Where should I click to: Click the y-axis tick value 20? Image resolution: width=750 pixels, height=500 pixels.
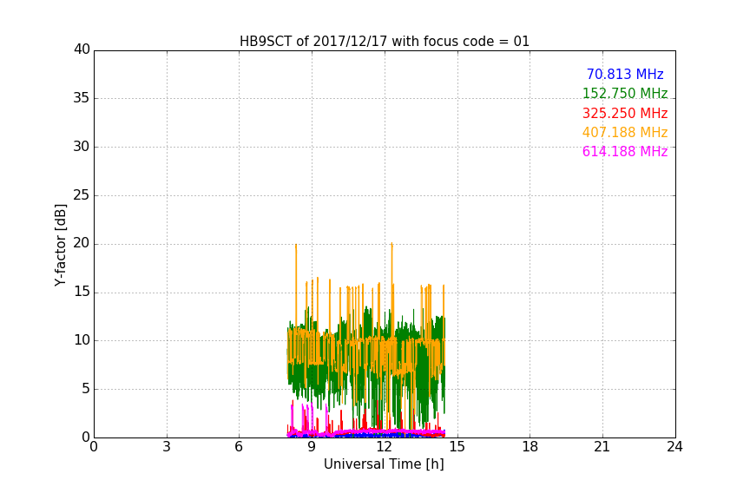82,243
